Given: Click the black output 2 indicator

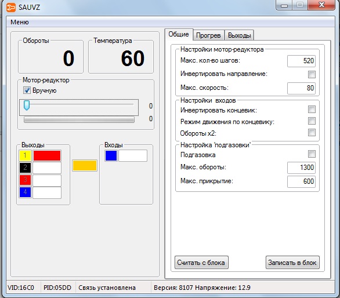Looking at the screenshot, I should [x=25, y=168].
